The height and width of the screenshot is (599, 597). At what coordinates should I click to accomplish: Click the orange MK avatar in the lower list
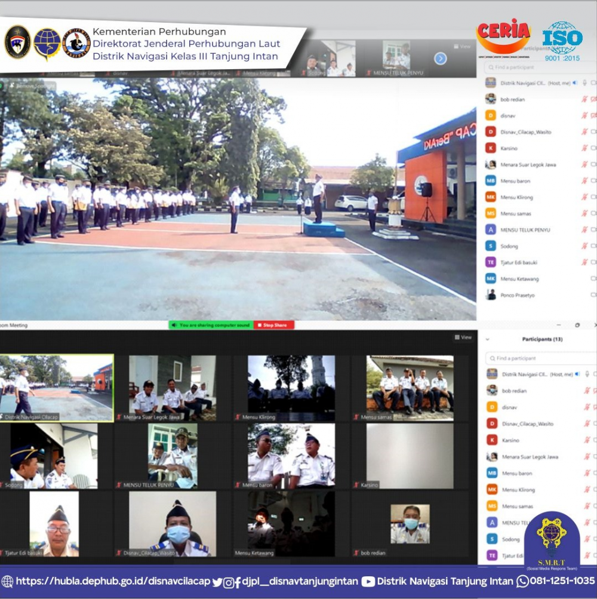point(492,490)
